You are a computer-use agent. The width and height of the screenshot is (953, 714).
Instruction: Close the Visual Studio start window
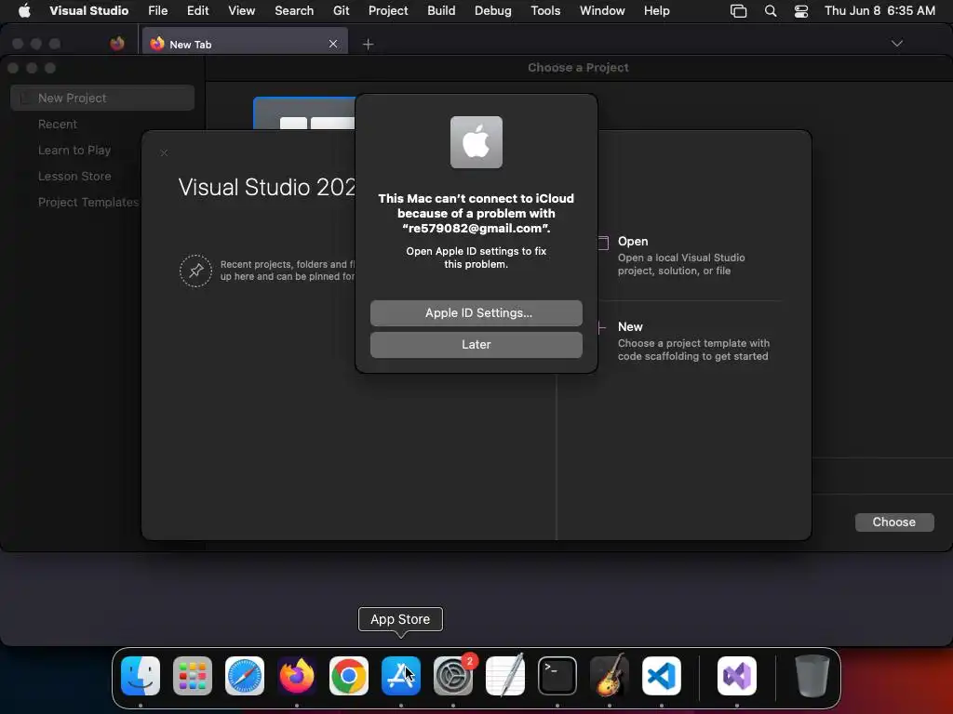click(164, 153)
